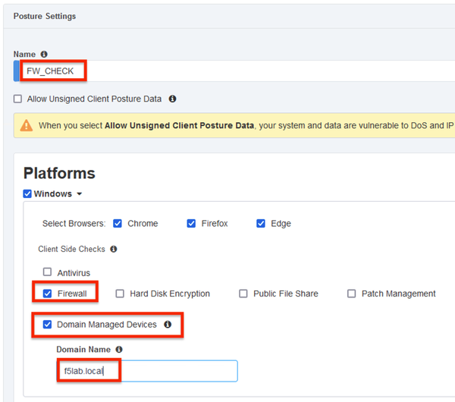The height and width of the screenshot is (402, 455).
Task: Click the info icon next to Client Side Checks
Action: pos(113,249)
